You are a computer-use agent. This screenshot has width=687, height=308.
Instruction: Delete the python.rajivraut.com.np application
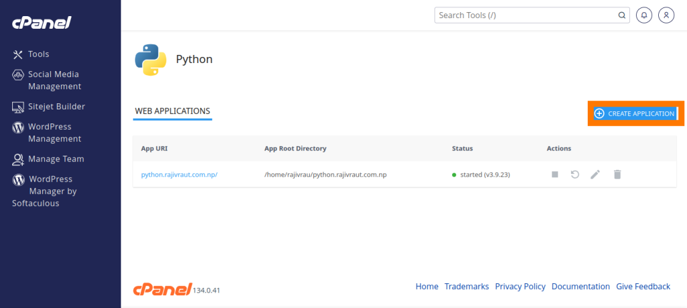[617, 174]
